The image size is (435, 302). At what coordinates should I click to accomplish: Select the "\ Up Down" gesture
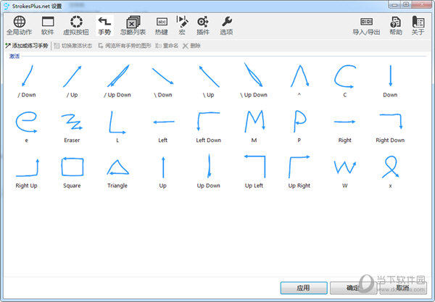pos(254,80)
